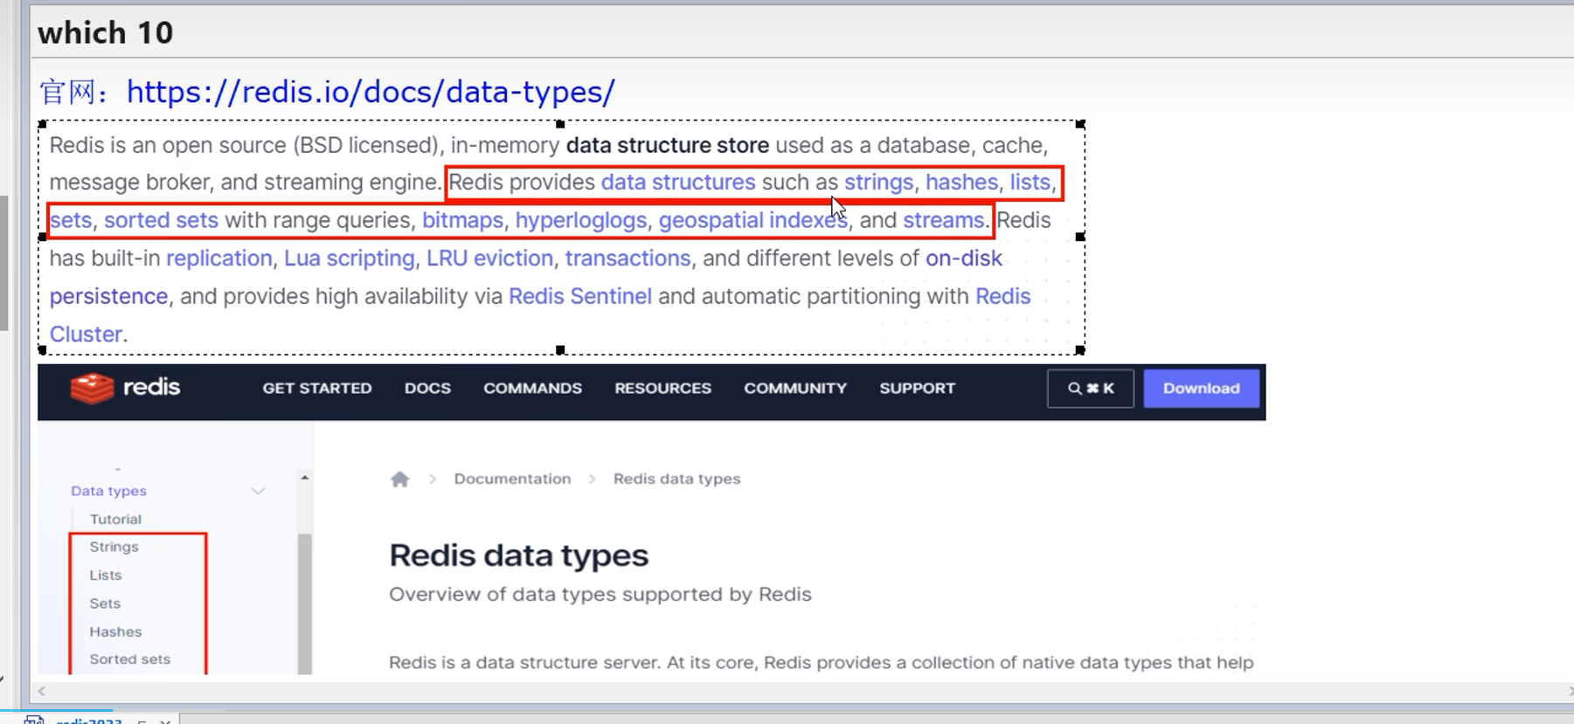Follow the 'data structures' link

tap(678, 183)
